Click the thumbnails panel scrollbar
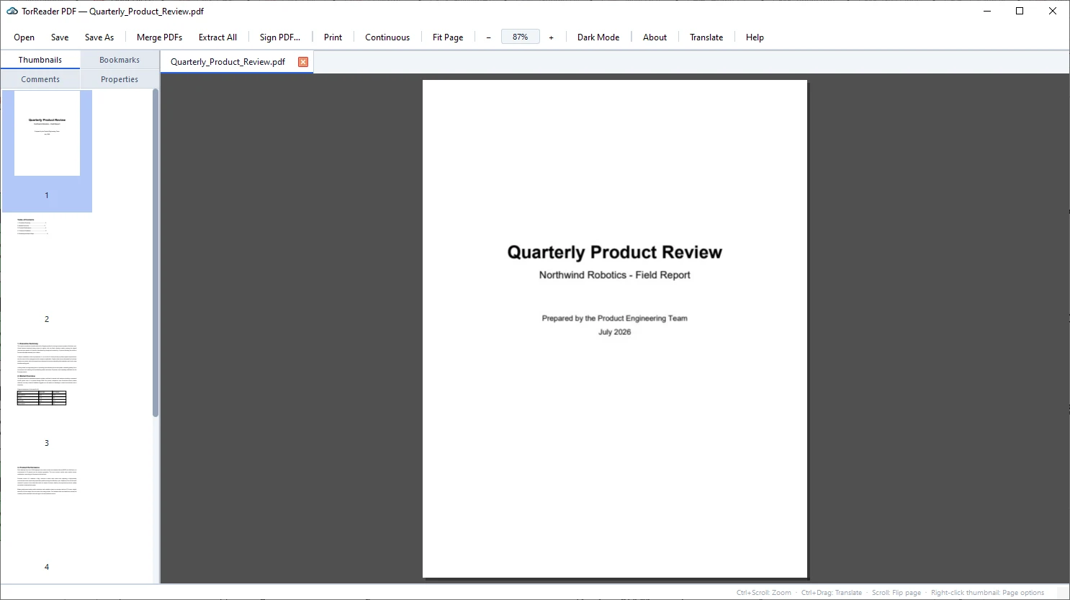Viewport: 1070px width, 600px height. point(156,253)
